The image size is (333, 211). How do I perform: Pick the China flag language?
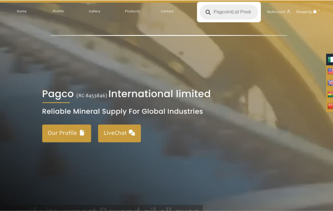pyautogui.click(x=330, y=106)
